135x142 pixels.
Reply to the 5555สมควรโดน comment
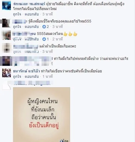(32, 39)
